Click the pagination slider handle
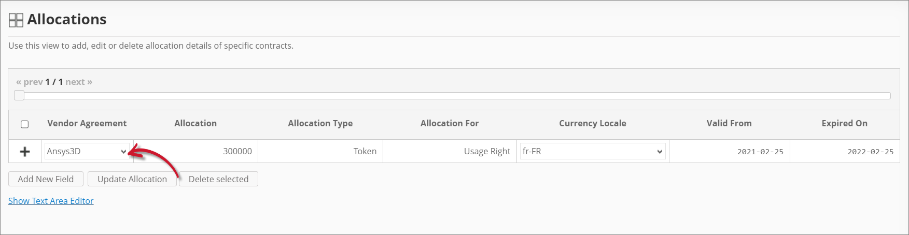 coord(19,95)
